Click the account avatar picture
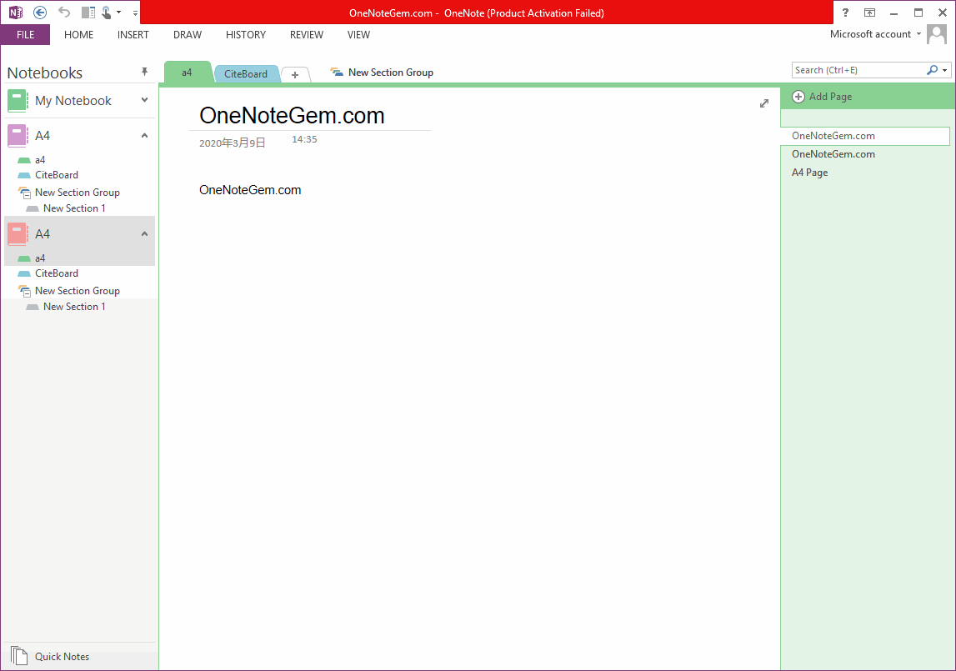Image resolution: width=956 pixels, height=671 pixels. pyautogui.click(x=937, y=34)
